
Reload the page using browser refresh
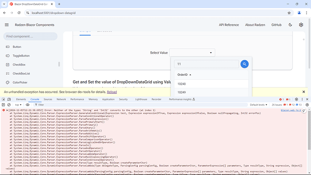pyautogui.click(x=19, y=13)
